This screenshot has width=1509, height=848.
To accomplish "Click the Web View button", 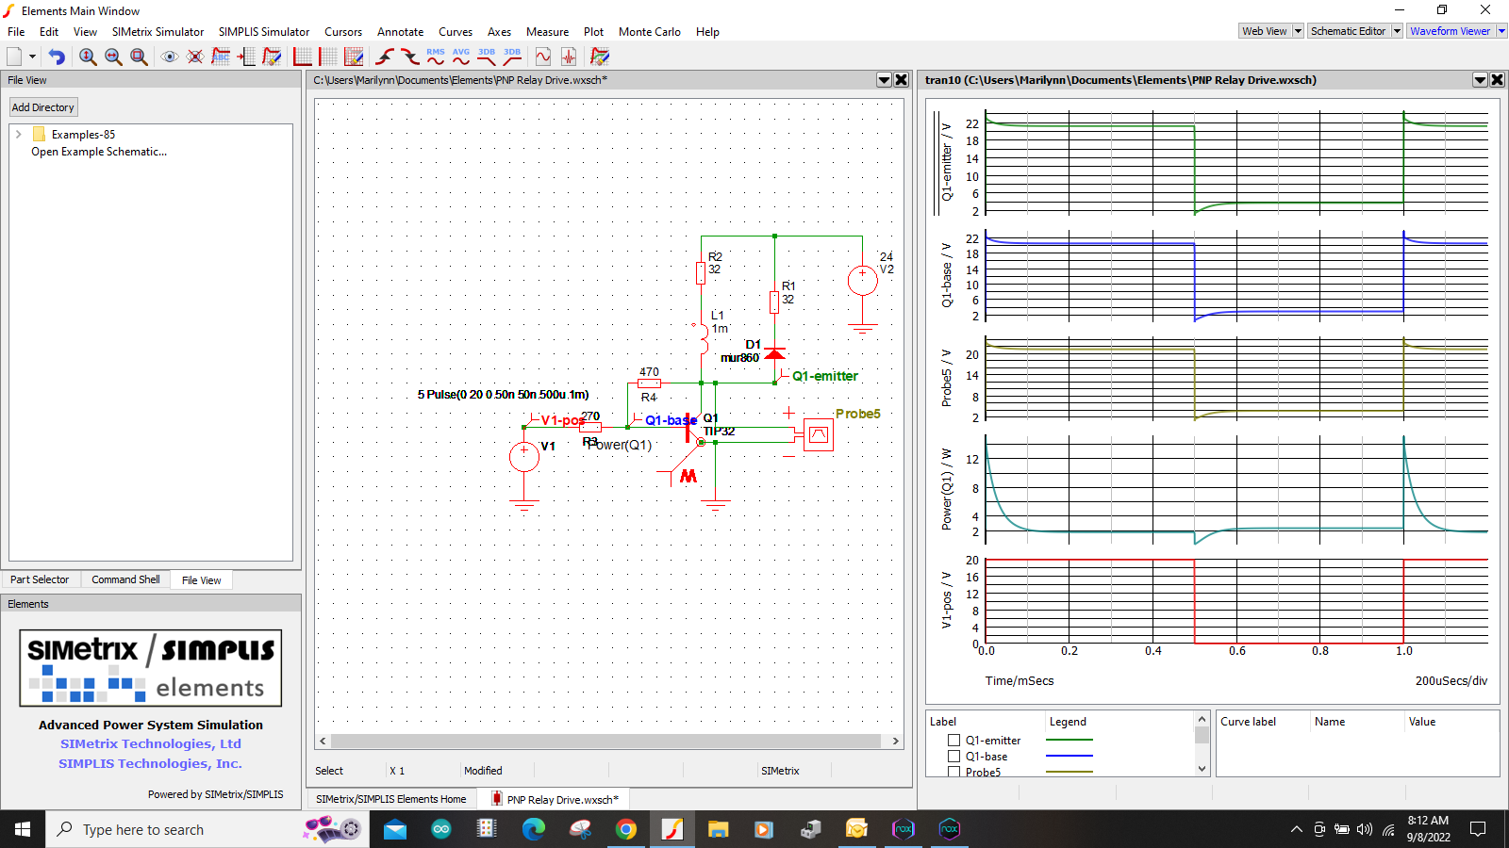I will [1265, 31].
